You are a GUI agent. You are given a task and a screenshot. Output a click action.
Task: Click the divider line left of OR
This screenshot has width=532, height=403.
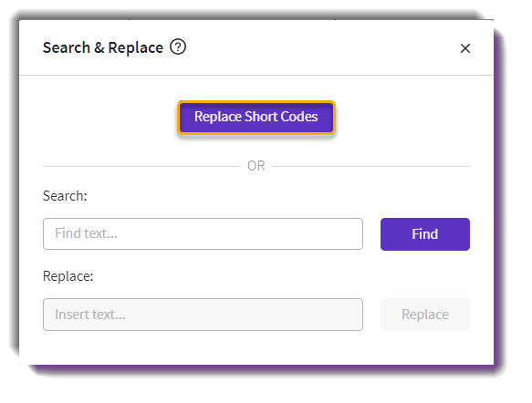(141, 167)
